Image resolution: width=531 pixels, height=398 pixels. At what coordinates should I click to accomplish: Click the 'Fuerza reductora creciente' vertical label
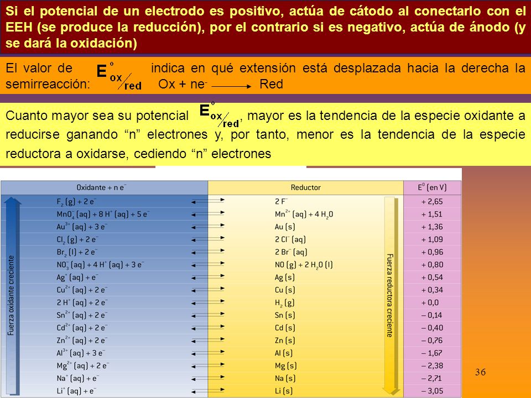(390, 295)
